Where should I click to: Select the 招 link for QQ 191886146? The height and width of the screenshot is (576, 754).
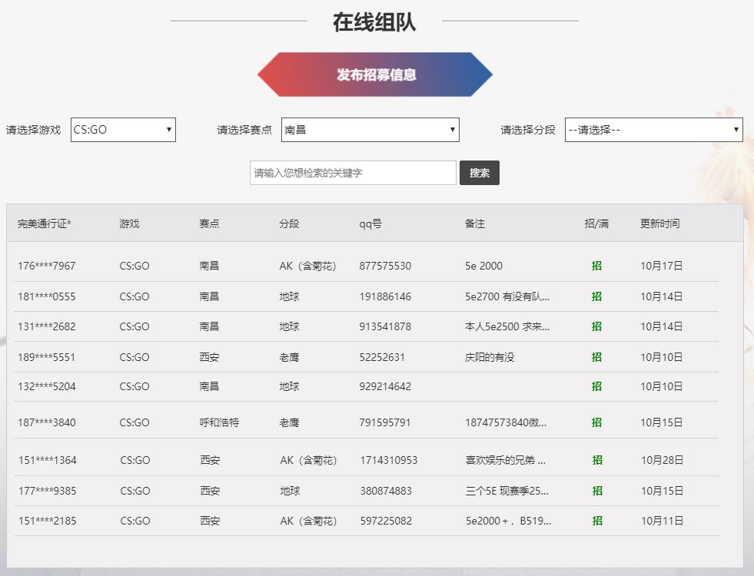pyautogui.click(x=596, y=296)
